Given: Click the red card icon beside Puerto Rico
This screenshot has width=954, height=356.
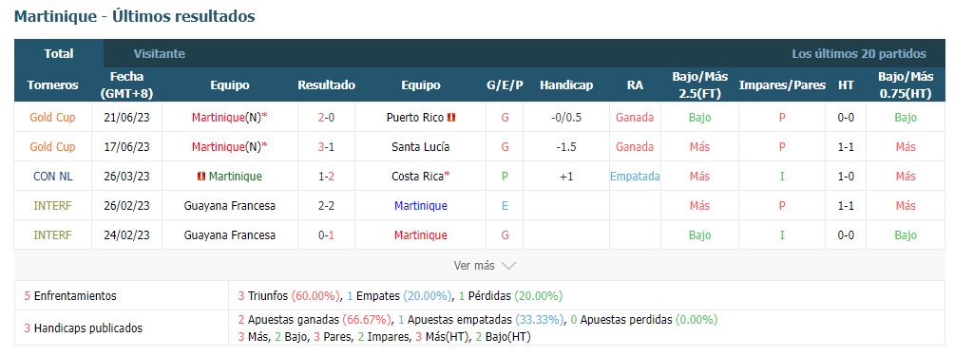Looking at the screenshot, I should [x=451, y=118].
